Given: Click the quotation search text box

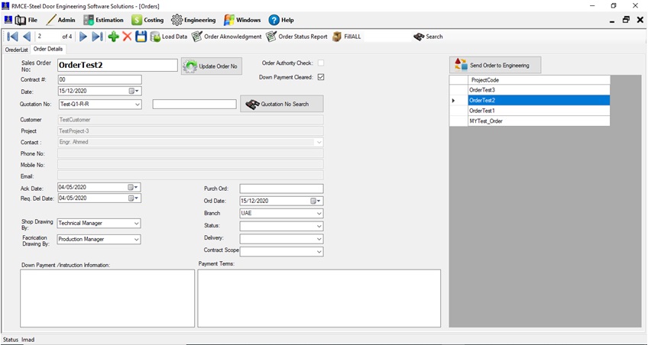Looking at the screenshot, I should click(194, 104).
